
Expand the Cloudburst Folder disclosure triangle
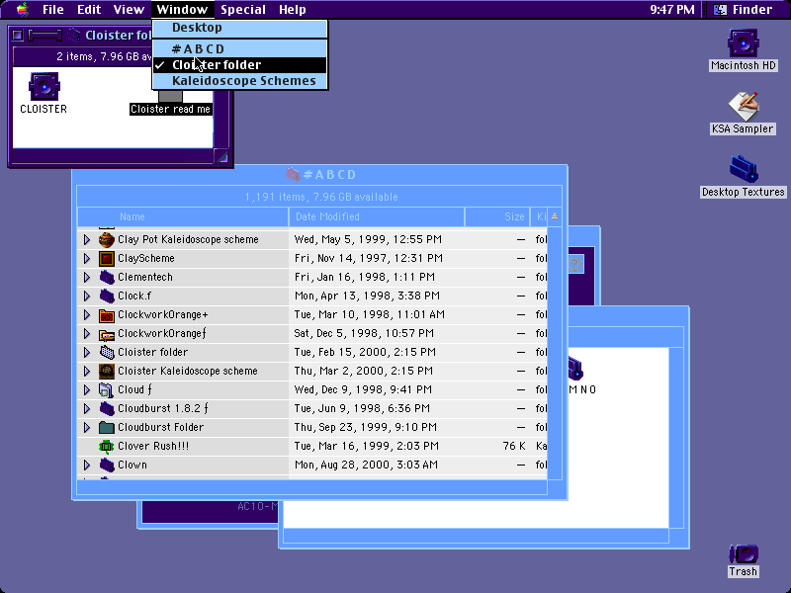[87, 427]
